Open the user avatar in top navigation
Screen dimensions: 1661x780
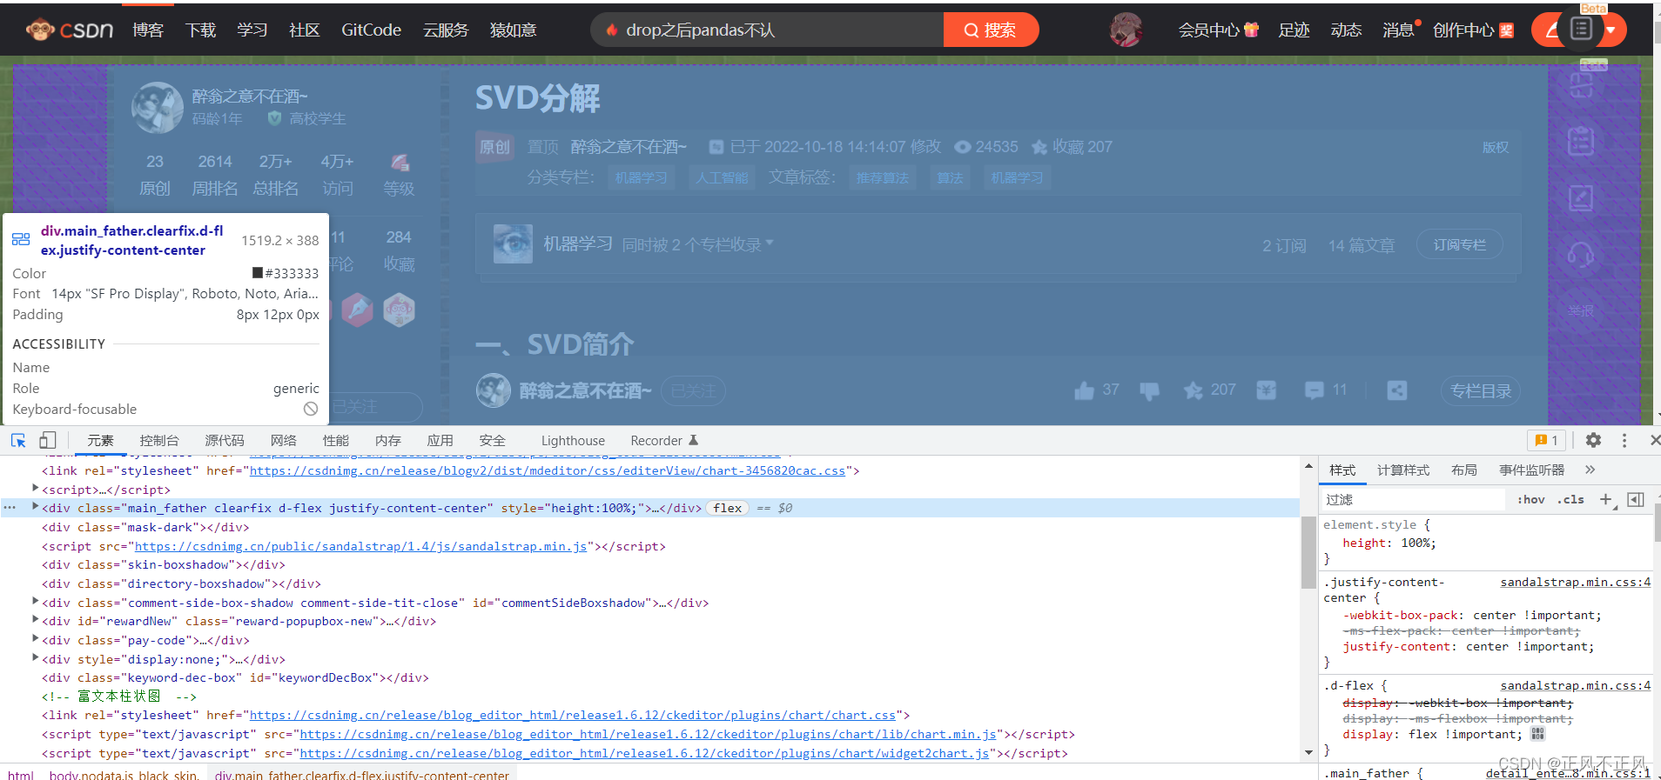point(1126,30)
